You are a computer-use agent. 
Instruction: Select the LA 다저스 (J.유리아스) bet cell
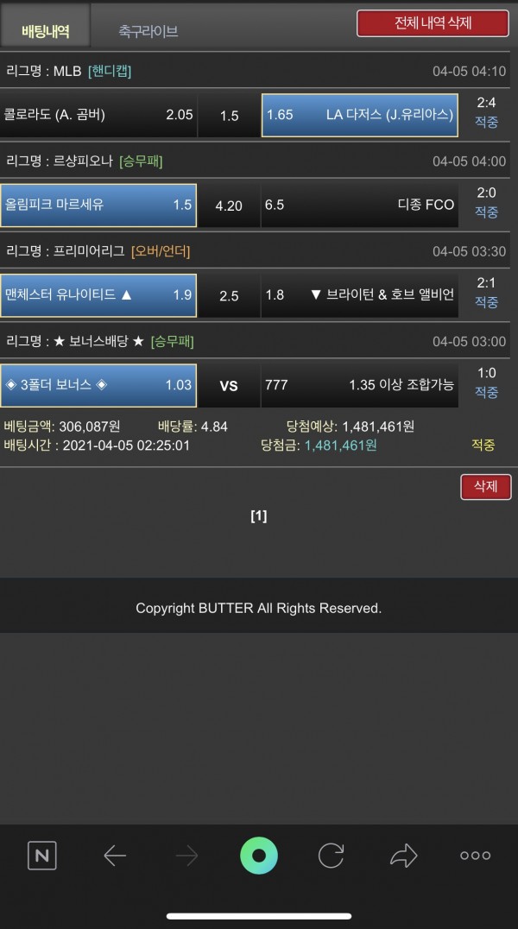360,115
